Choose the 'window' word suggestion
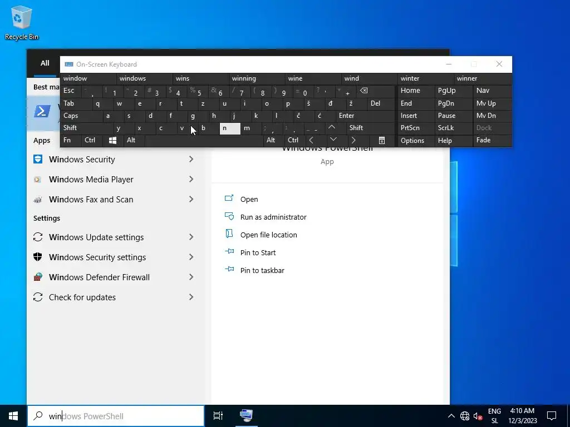The height and width of the screenshot is (427, 570). click(89, 78)
